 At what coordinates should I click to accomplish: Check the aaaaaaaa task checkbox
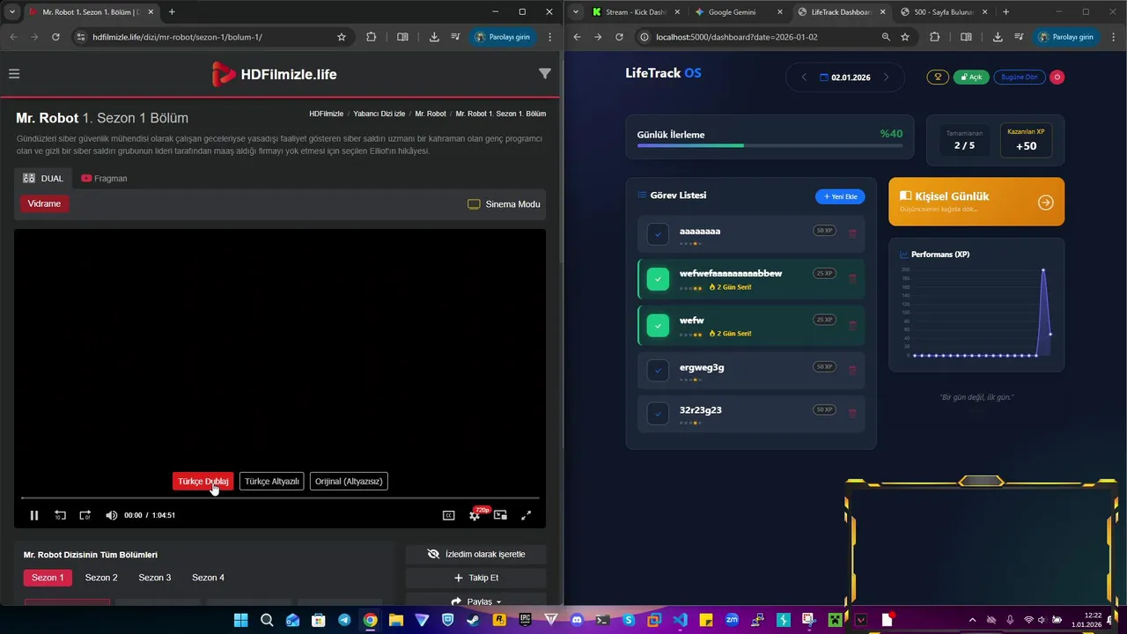(x=658, y=234)
